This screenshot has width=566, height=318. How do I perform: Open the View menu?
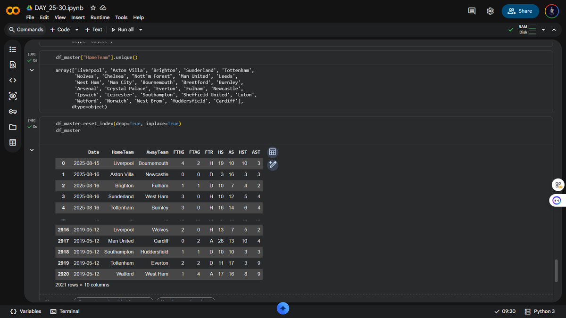60,17
